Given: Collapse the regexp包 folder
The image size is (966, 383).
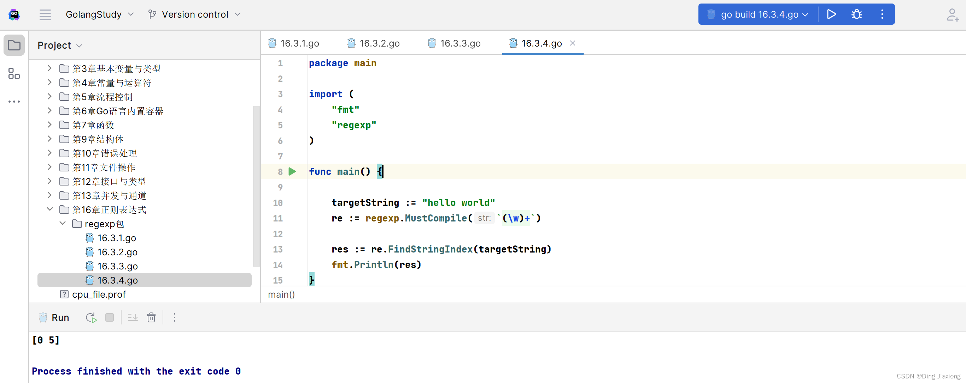Looking at the screenshot, I should coord(63,224).
